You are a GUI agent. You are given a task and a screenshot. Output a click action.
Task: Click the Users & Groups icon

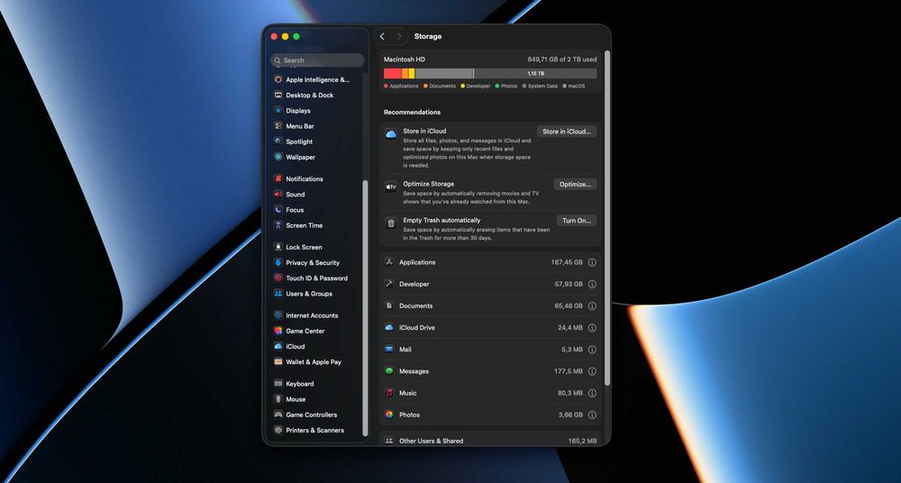(278, 295)
